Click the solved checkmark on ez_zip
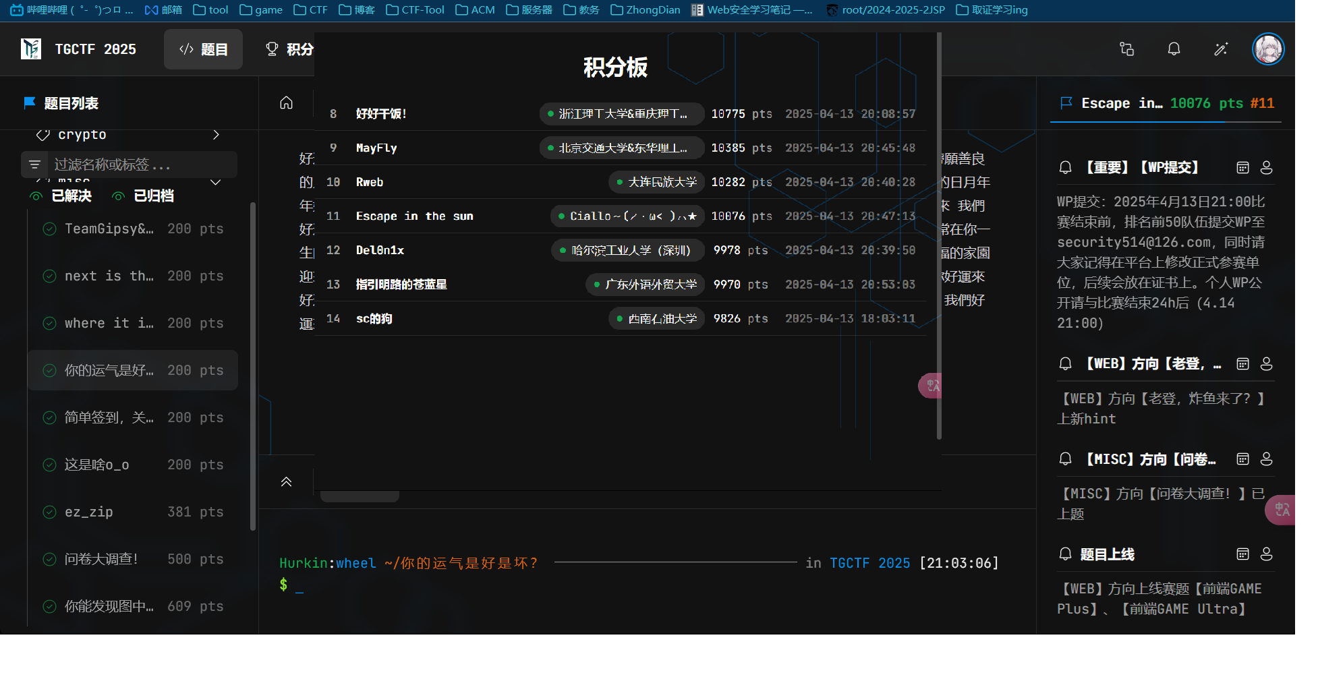The width and height of the screenshot is (1318, 679). coord(49,512)
